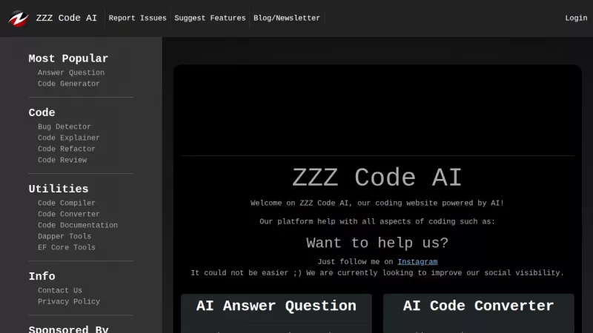Click the large ZZZ Code AI title

coord(377,178)
